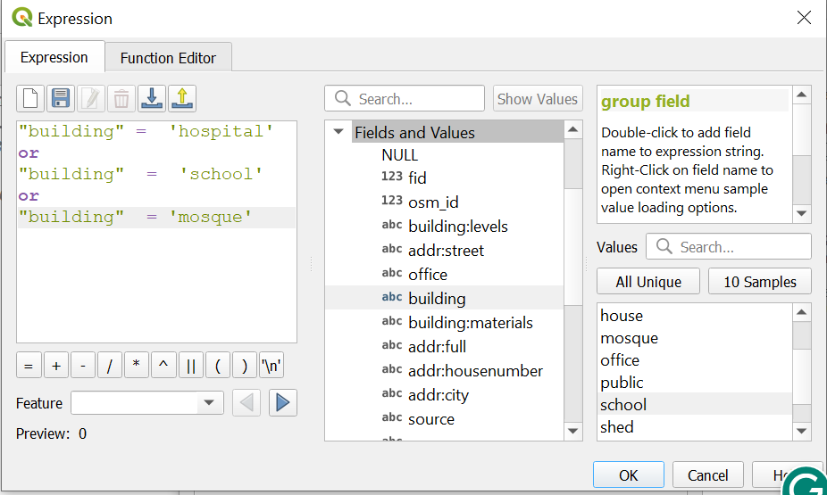Load 10 Samples values

tap(758, 282)
